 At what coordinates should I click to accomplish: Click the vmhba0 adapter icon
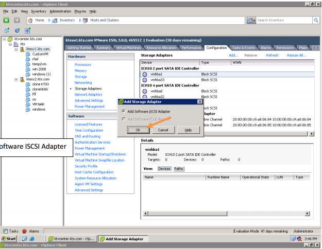pyautogui.click(x=145, y=91)
